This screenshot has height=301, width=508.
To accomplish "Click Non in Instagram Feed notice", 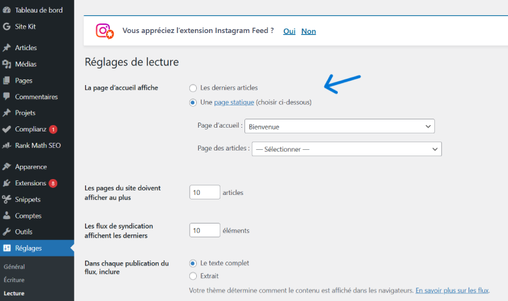I will 309,31.
